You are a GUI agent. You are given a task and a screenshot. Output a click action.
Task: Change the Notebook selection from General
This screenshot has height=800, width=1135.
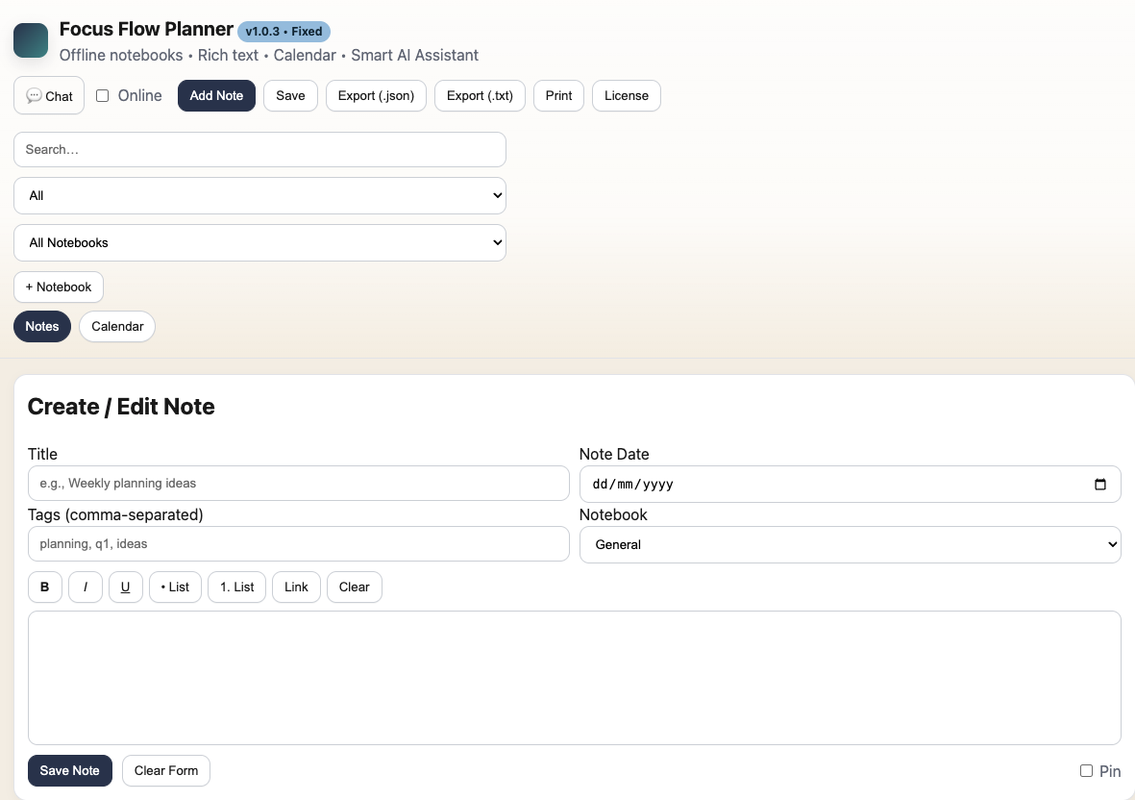pos(850,544)
